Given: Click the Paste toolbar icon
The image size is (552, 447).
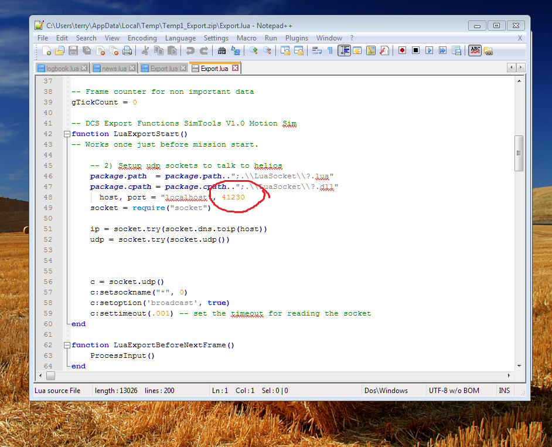Looking at the screenshot, I should point(172,51).
